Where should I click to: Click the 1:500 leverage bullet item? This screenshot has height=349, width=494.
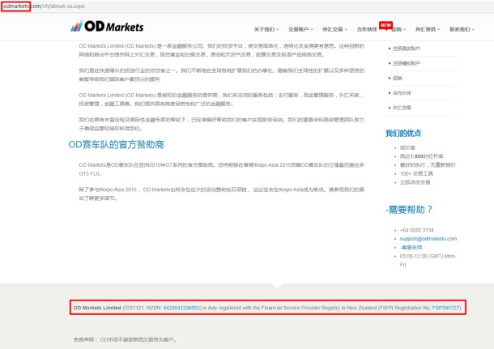422,156
